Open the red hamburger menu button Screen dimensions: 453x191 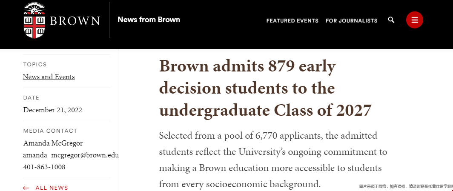415,20
